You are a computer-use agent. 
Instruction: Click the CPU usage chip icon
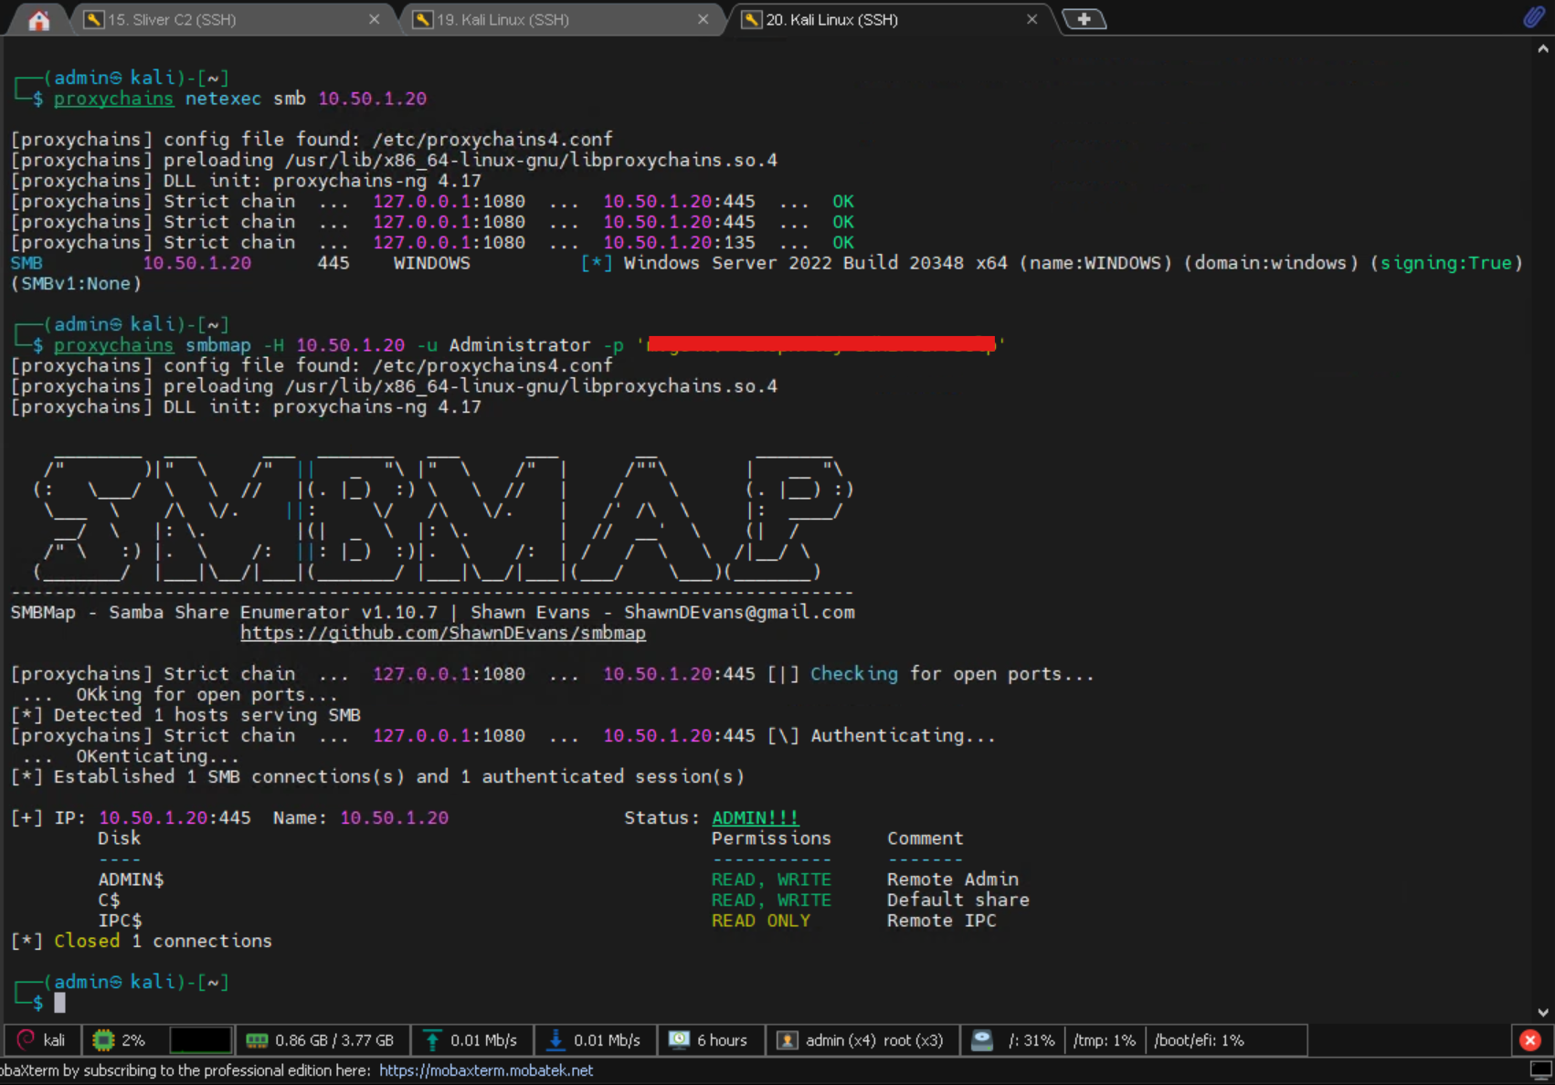[104, 1039]
